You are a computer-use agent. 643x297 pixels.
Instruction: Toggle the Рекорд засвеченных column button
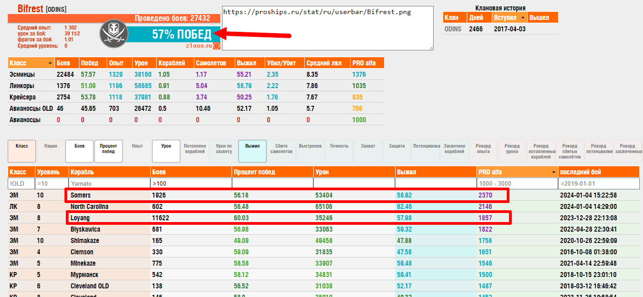pos(628,151)
